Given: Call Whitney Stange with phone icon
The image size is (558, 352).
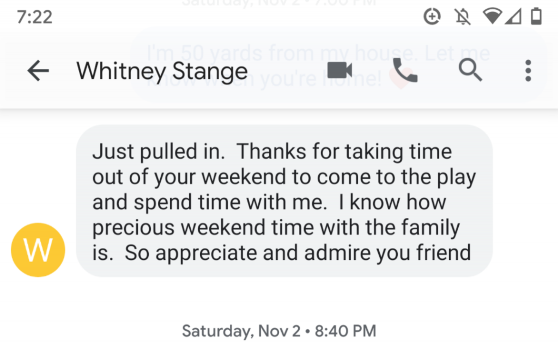Looking at the screenshot, I should tap(405, 70).
